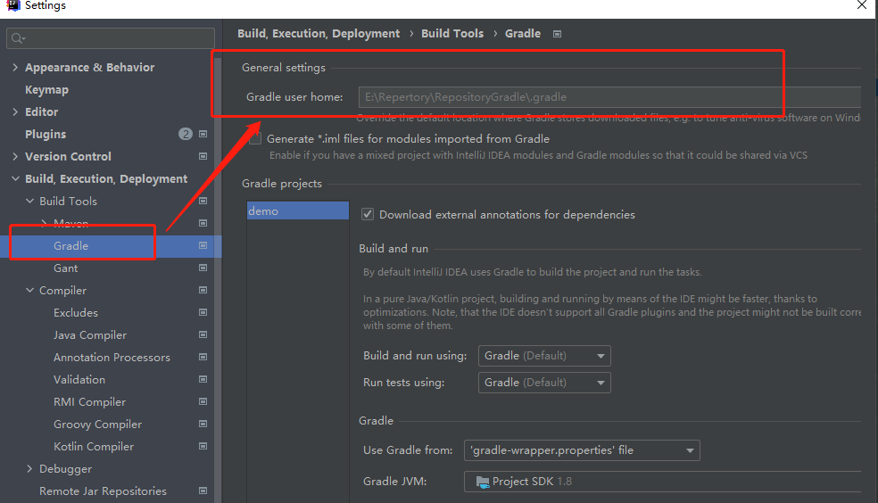Close the Settings dialog
The height and width of the screenshot is (503, 878).
pyautogui.click(x=862, y=5)
